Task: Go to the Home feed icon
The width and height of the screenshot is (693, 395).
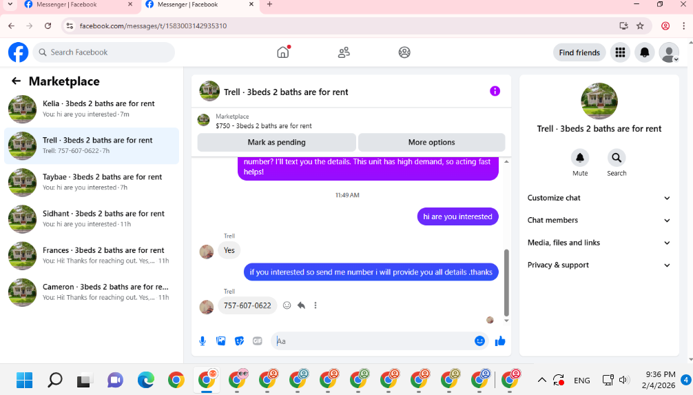Action: tap(283, 52)
